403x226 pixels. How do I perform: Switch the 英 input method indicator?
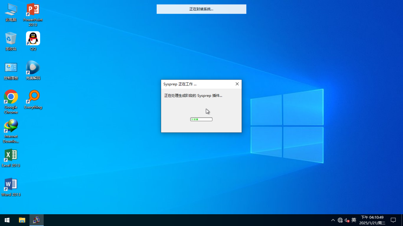(x=354, y=220)
